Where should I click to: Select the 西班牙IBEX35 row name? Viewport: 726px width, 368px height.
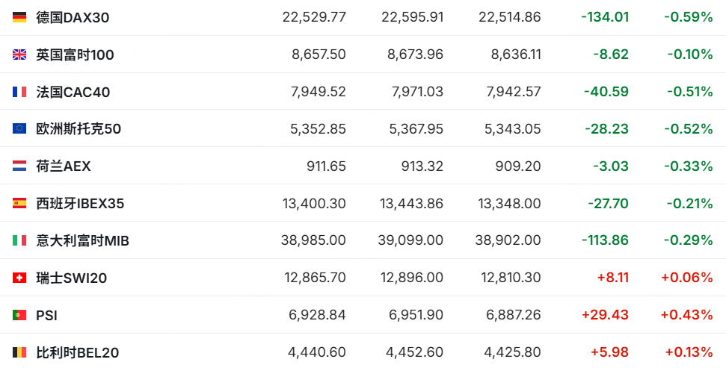[x=80, y=203]
